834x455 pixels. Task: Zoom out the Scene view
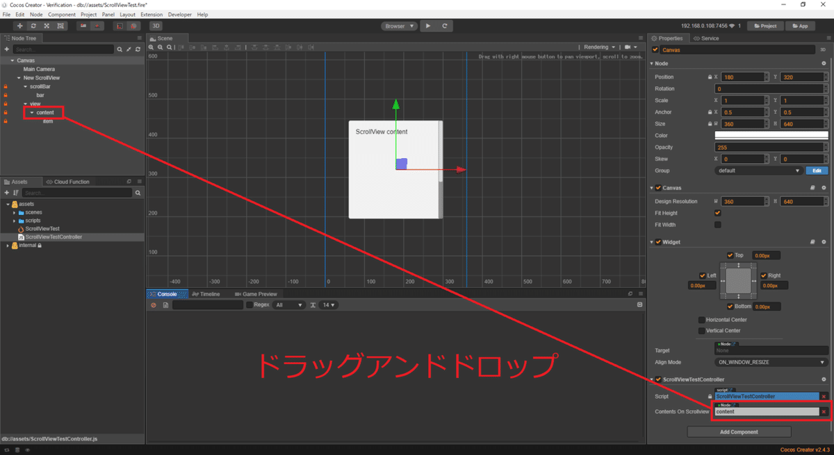coord(160,47)
